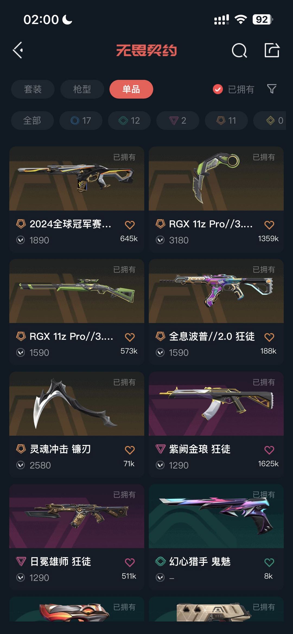Open the filter funnel icon
293x634 pixels.
(272, 89)
